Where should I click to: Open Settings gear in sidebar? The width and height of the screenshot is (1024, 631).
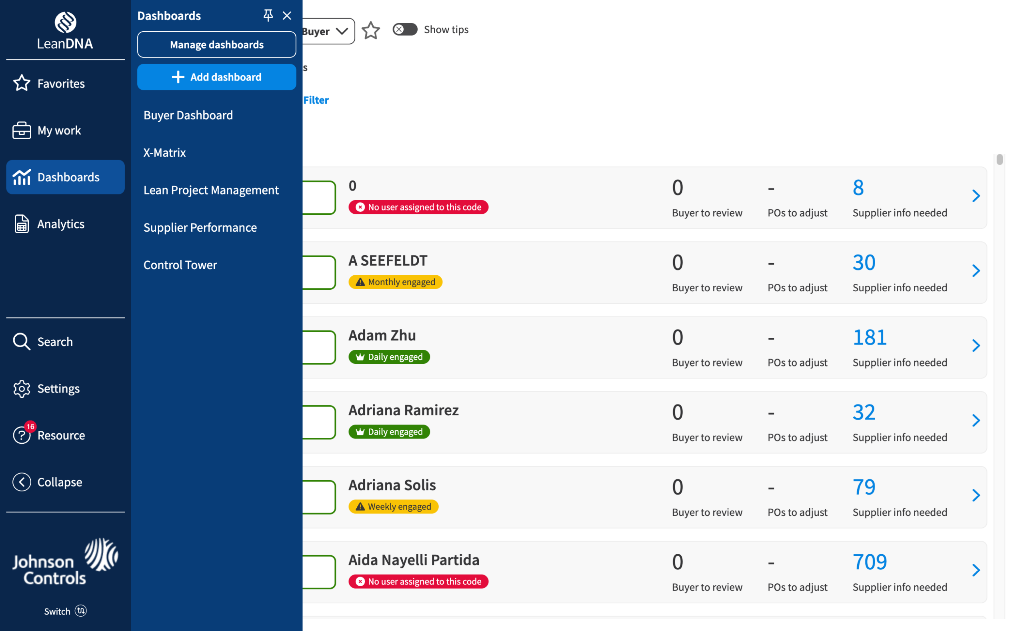[x=22, y=389]
